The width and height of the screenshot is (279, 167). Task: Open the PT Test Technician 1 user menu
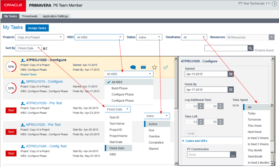254,4
